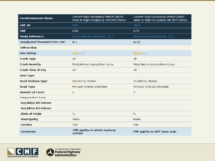Click the Countermeasure Name header
Viewport: 215px width, 161px height.
(x=36, y=18)
